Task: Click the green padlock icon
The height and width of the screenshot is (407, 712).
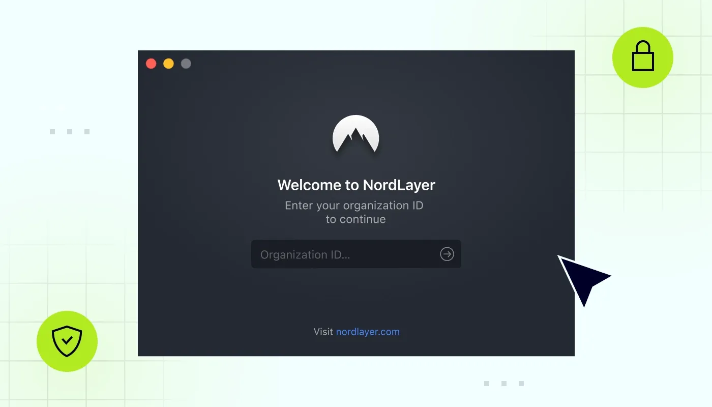Action: coord(642,57)
